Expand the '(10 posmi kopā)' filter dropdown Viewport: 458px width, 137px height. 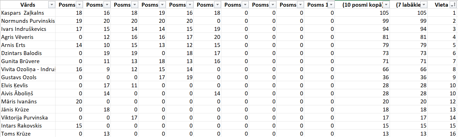coord(386,5)
